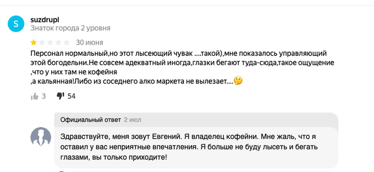
Task: Select the fifth rating star
Action: point(66,42)
